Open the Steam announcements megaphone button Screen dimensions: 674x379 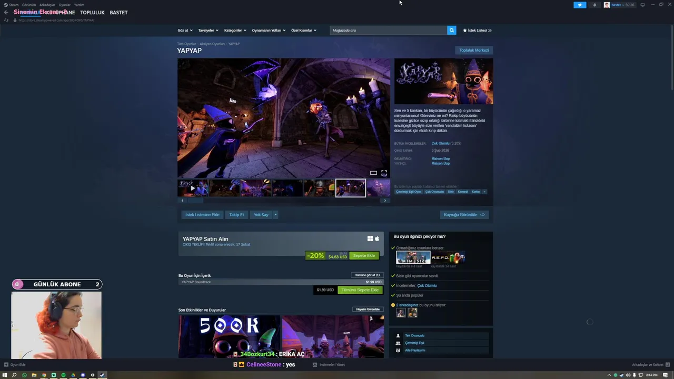click(x=580, y=5)
